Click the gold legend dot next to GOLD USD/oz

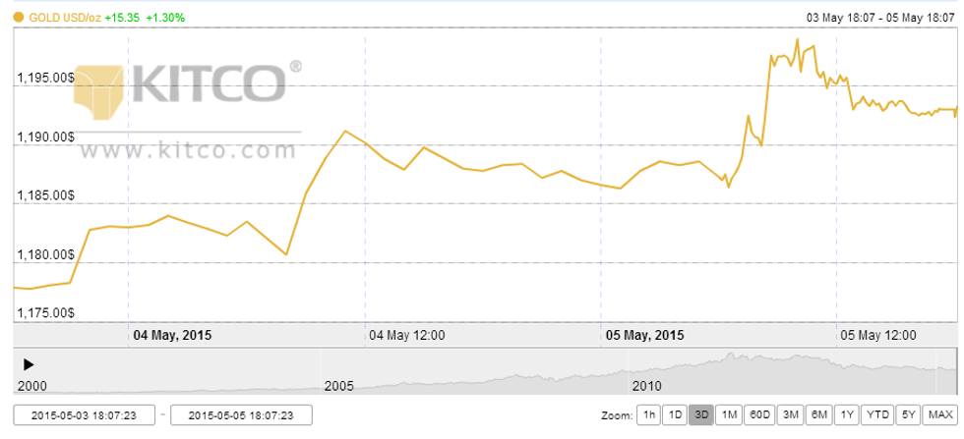19,18
